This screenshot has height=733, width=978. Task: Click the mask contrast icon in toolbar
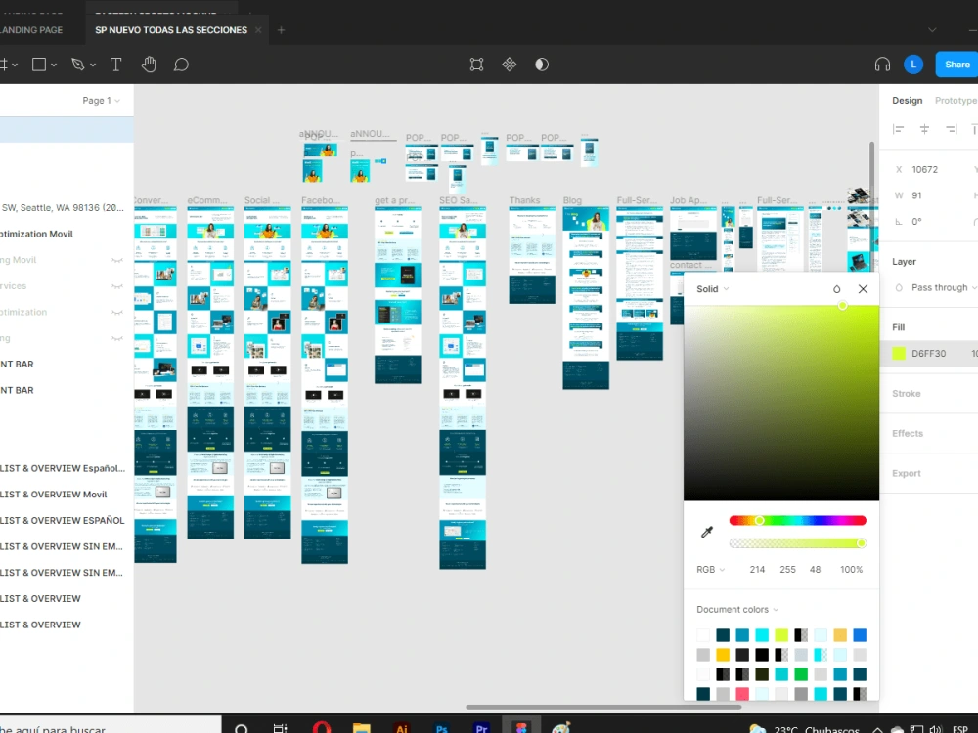tap(542, 65)
